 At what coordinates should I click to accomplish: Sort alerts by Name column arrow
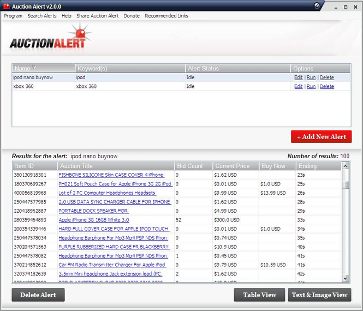pyautogui.click(x=34, y=68)
